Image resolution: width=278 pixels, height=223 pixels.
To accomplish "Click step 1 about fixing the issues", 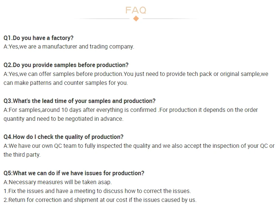I will click(97, 191).
